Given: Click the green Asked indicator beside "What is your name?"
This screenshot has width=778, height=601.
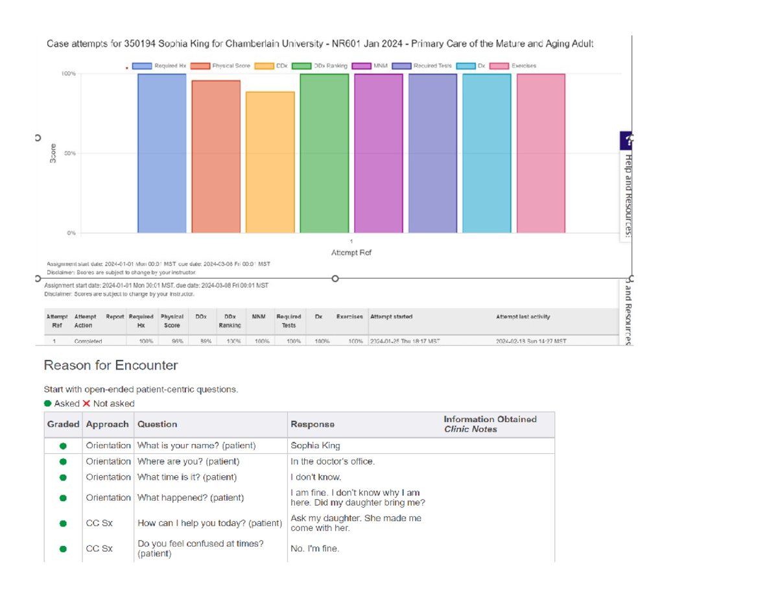Looking at the screenshot, I should click(62, 445).
